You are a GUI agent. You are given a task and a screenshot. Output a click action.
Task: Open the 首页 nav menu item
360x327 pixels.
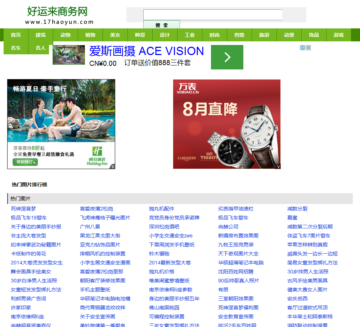pyautogui.click(x=16, y=35)
